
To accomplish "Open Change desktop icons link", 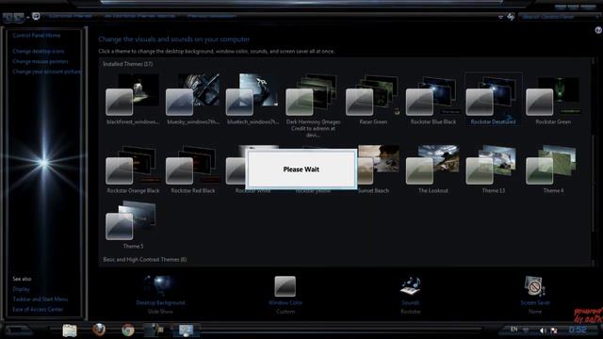I will click(x=39, y=51).
